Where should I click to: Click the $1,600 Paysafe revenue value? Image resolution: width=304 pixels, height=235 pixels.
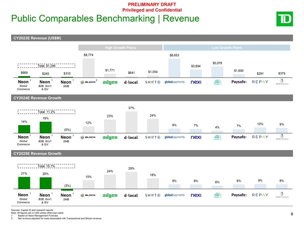[x=239, y=70]
